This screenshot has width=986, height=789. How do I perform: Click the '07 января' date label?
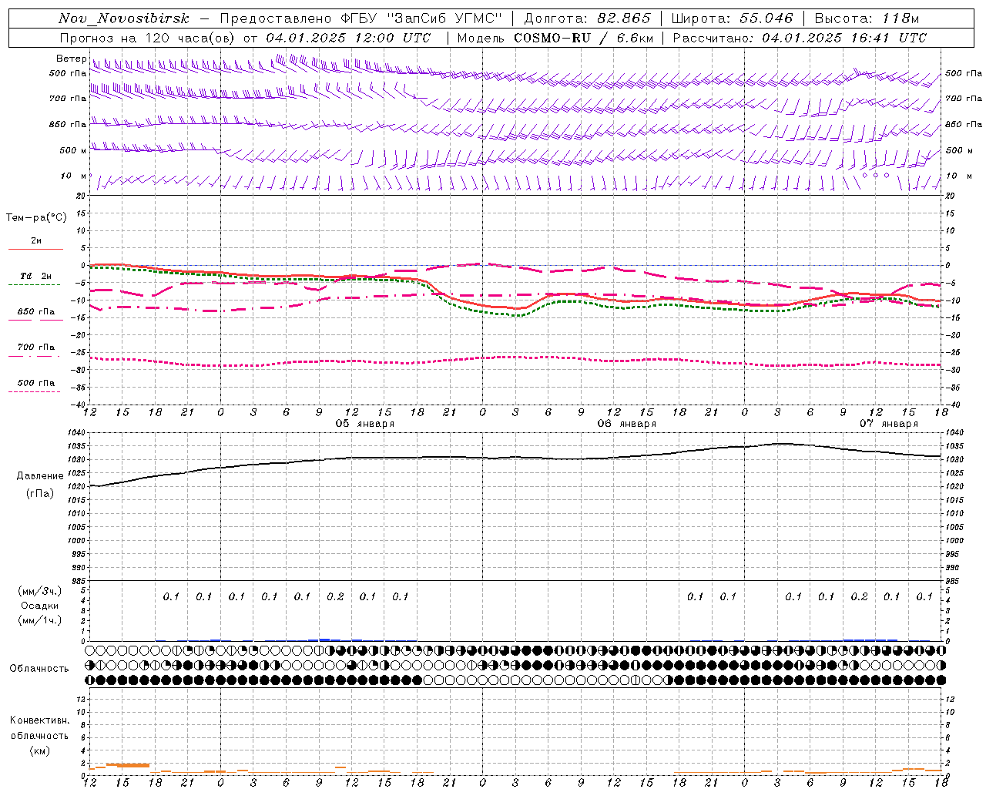point(889,424)
